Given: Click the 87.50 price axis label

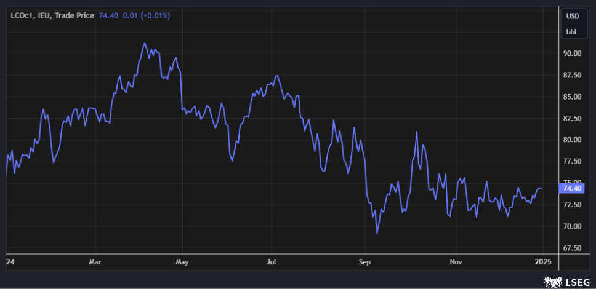Looking at the screenshot, I should point(572,75).
